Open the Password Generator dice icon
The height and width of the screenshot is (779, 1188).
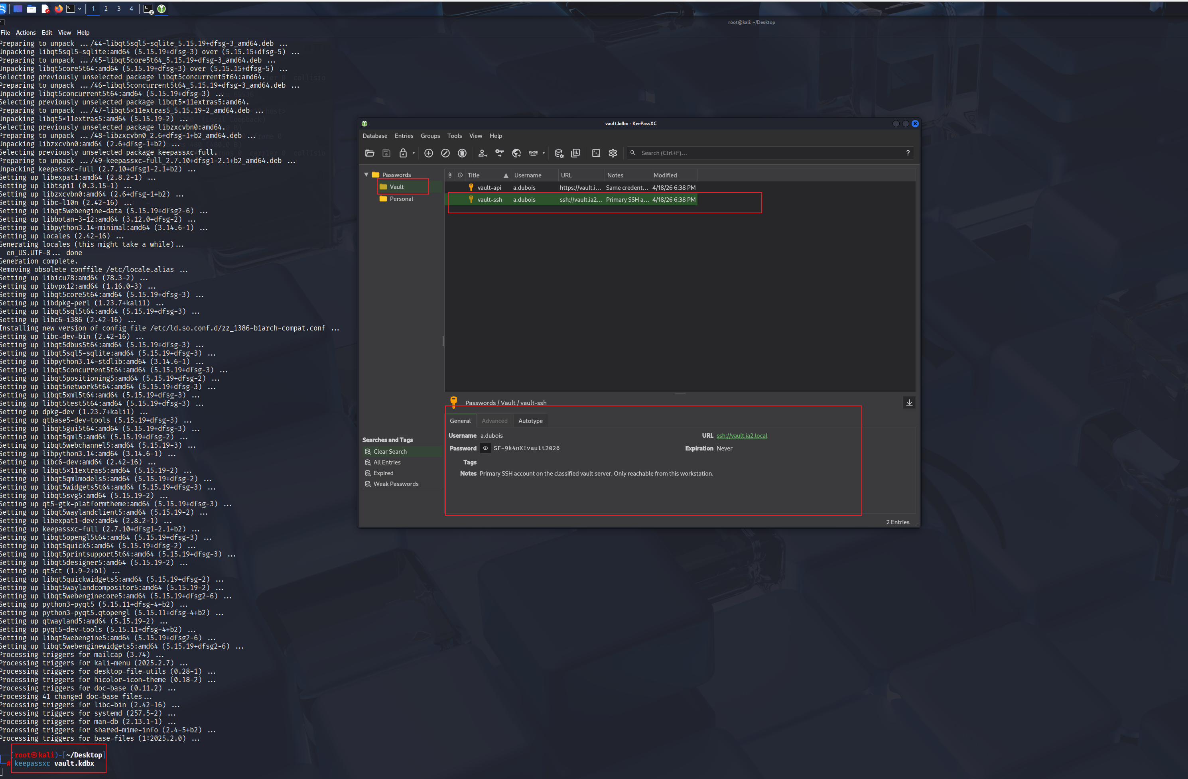pos(596,153)
